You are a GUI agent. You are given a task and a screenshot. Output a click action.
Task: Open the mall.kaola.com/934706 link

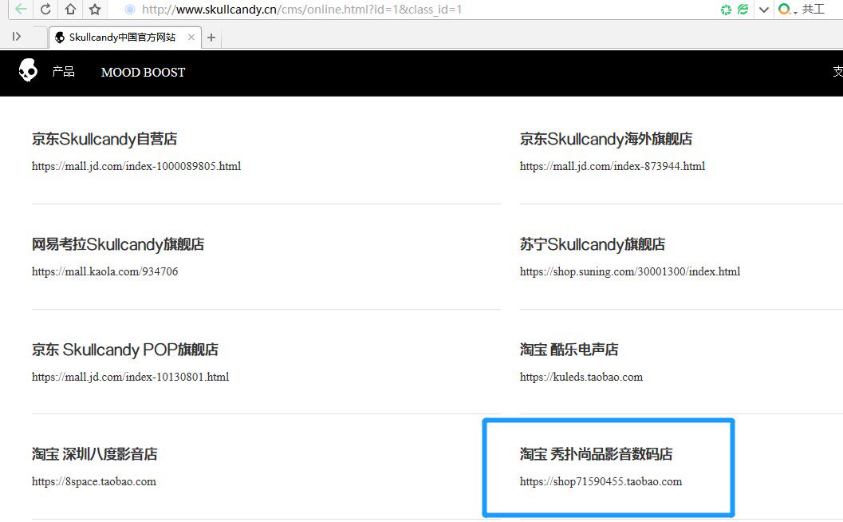(104, 271)
